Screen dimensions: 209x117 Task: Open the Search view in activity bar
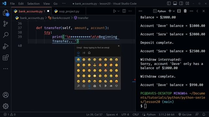(6, 35)
